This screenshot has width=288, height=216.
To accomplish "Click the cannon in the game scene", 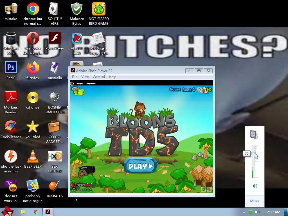I will tap(86, 171).
